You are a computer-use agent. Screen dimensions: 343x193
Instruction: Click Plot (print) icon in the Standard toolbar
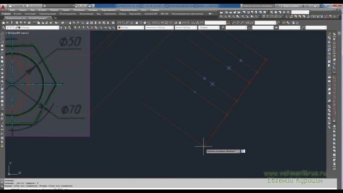[x=17, y=23]
